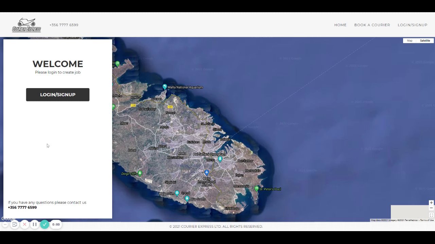Click the Haz-Zabbar label on the map
The image size is (435, 244).
245,161
